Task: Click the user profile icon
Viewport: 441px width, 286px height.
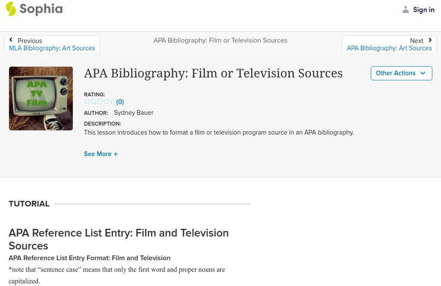Action: pos(406,9)
